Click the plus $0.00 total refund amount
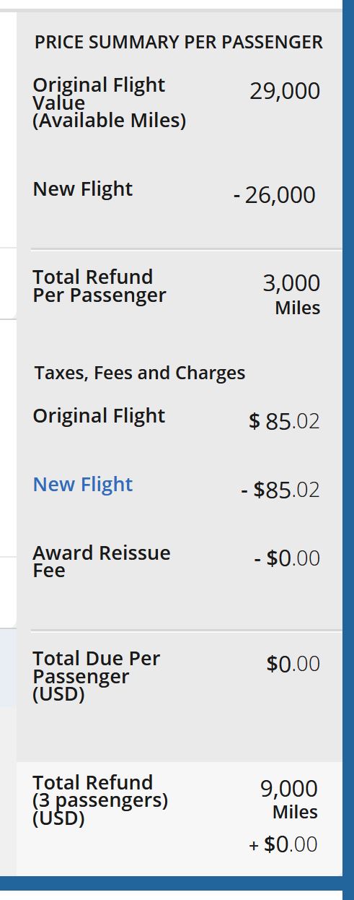The height and width of the screenshot is (900, 354). pyautogui.click(x=283, y=844)
